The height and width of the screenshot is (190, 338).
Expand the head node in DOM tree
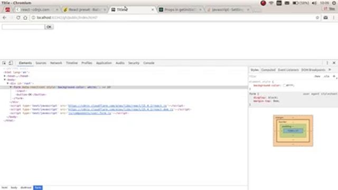tap(5, 76)
